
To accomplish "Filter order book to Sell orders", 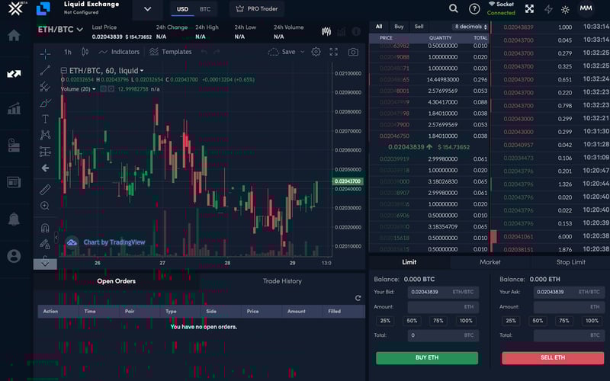I will pos(419,27).
